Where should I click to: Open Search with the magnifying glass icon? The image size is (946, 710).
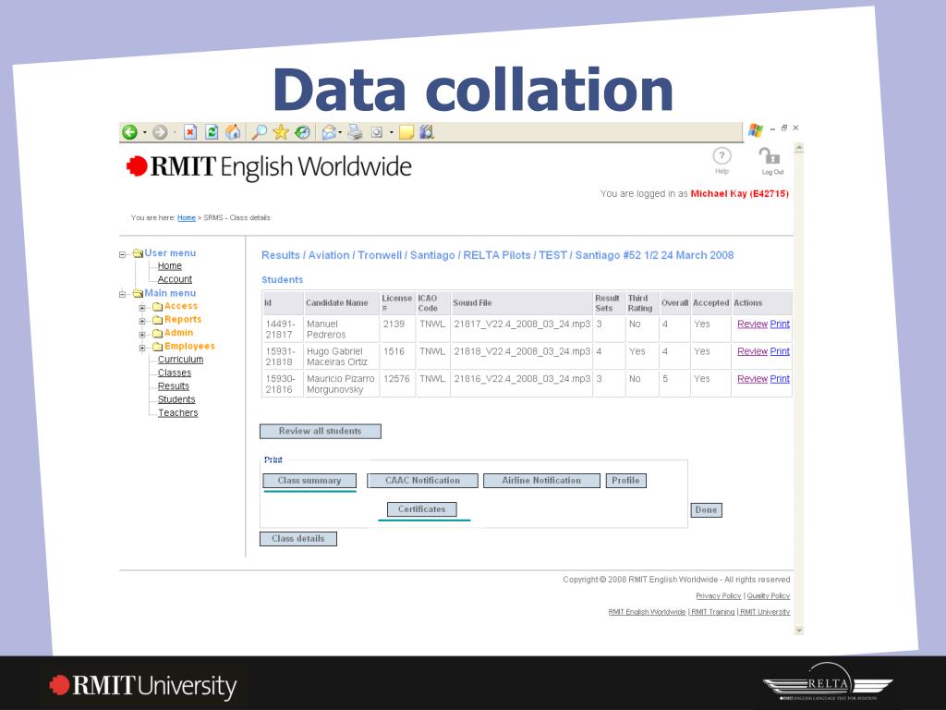[x=260, y=131]
